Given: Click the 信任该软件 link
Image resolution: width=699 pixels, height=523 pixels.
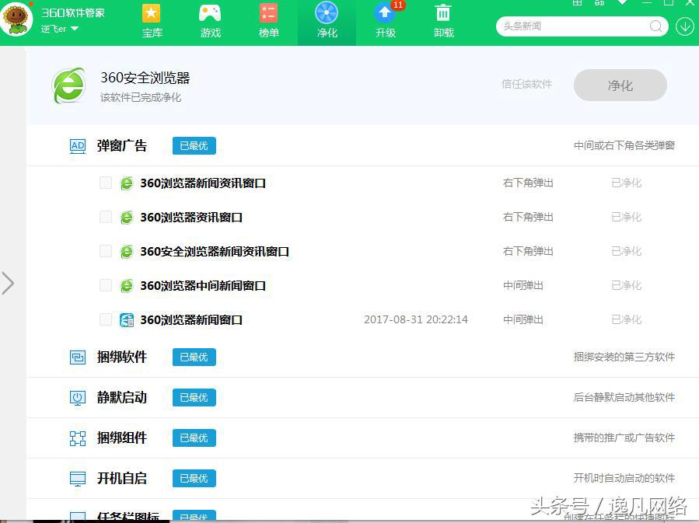Looking at the screenshot, I should [x=526, y=84].
